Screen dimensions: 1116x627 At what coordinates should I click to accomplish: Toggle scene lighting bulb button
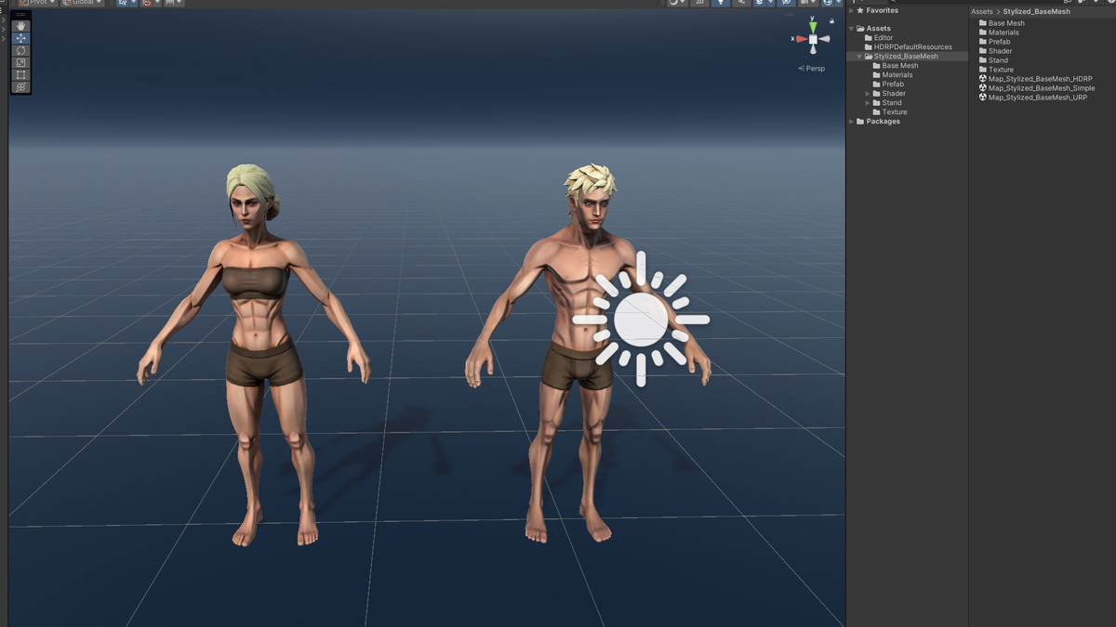point(721,3)
